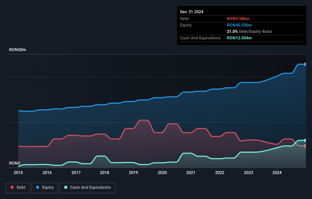Click the Debt row label in tooltip
The width and height of the screenshot is (312, 199).
(x=184, y=19)
